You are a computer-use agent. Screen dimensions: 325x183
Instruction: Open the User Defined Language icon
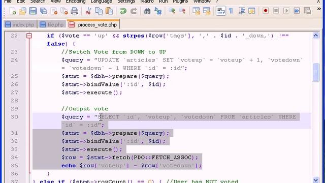click(x=252, y=11)
